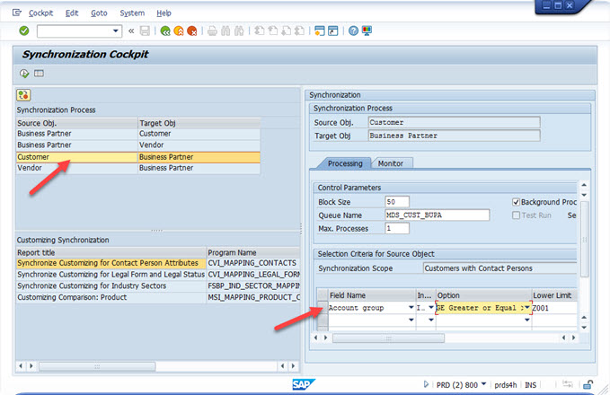This screenshot has width=610, height=395.
Task: Click the Generate Shortcut icon
Action: 333,31
